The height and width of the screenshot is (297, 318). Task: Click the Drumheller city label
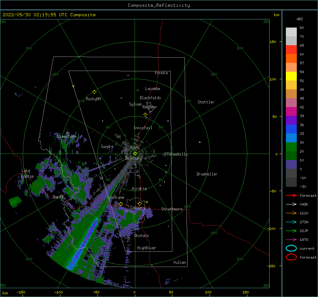point(207,174)
